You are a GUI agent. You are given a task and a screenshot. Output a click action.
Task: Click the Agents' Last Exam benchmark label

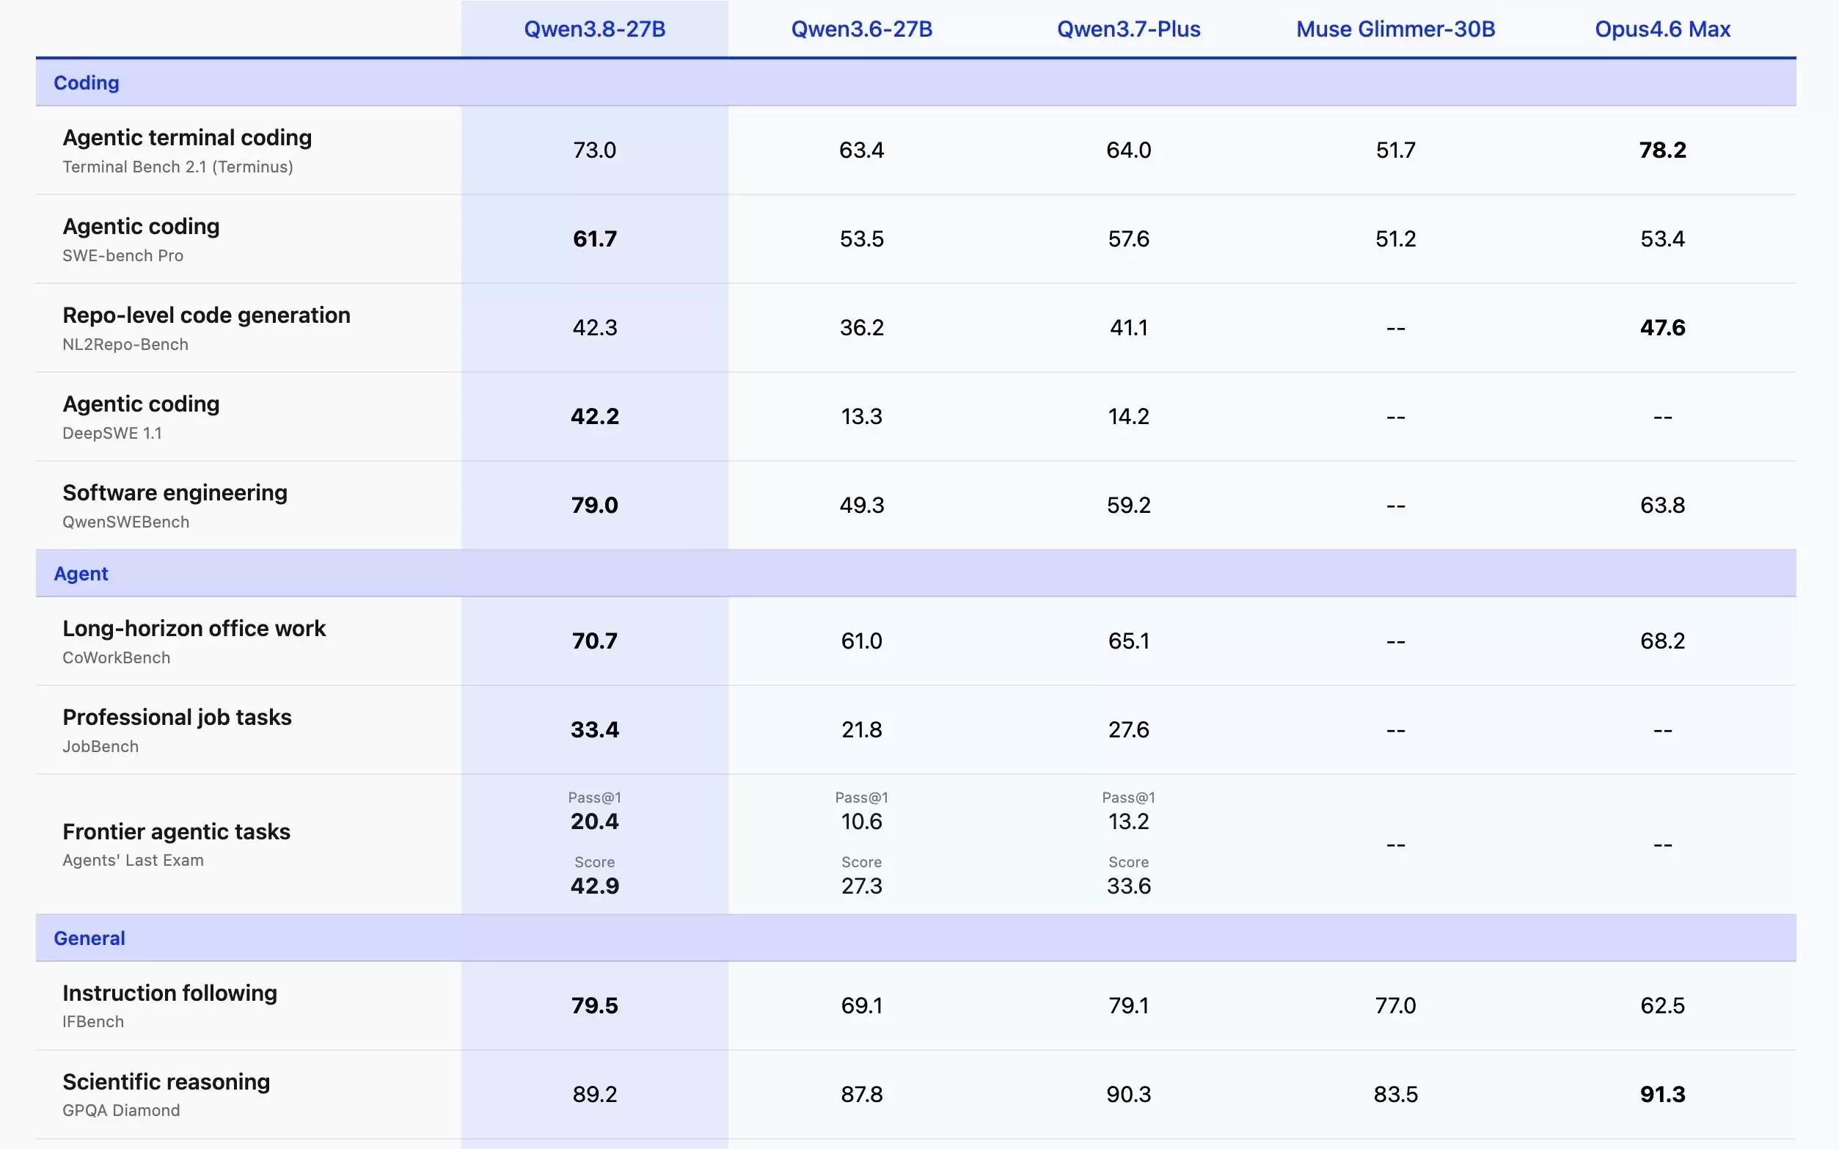(133, 860)
